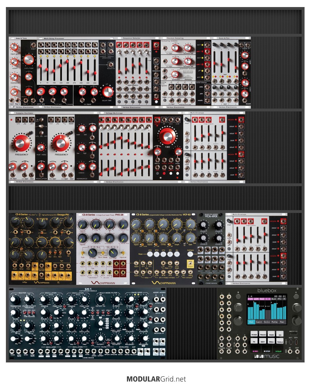Toggle 2nd Harm button on VCF-02

pyautogui.click(x=190, y=254)
